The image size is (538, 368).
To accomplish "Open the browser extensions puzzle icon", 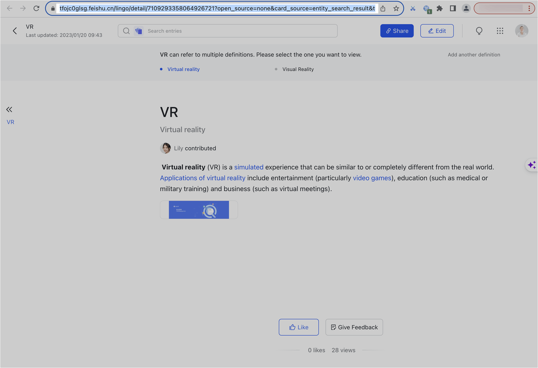I will point(440,8).
